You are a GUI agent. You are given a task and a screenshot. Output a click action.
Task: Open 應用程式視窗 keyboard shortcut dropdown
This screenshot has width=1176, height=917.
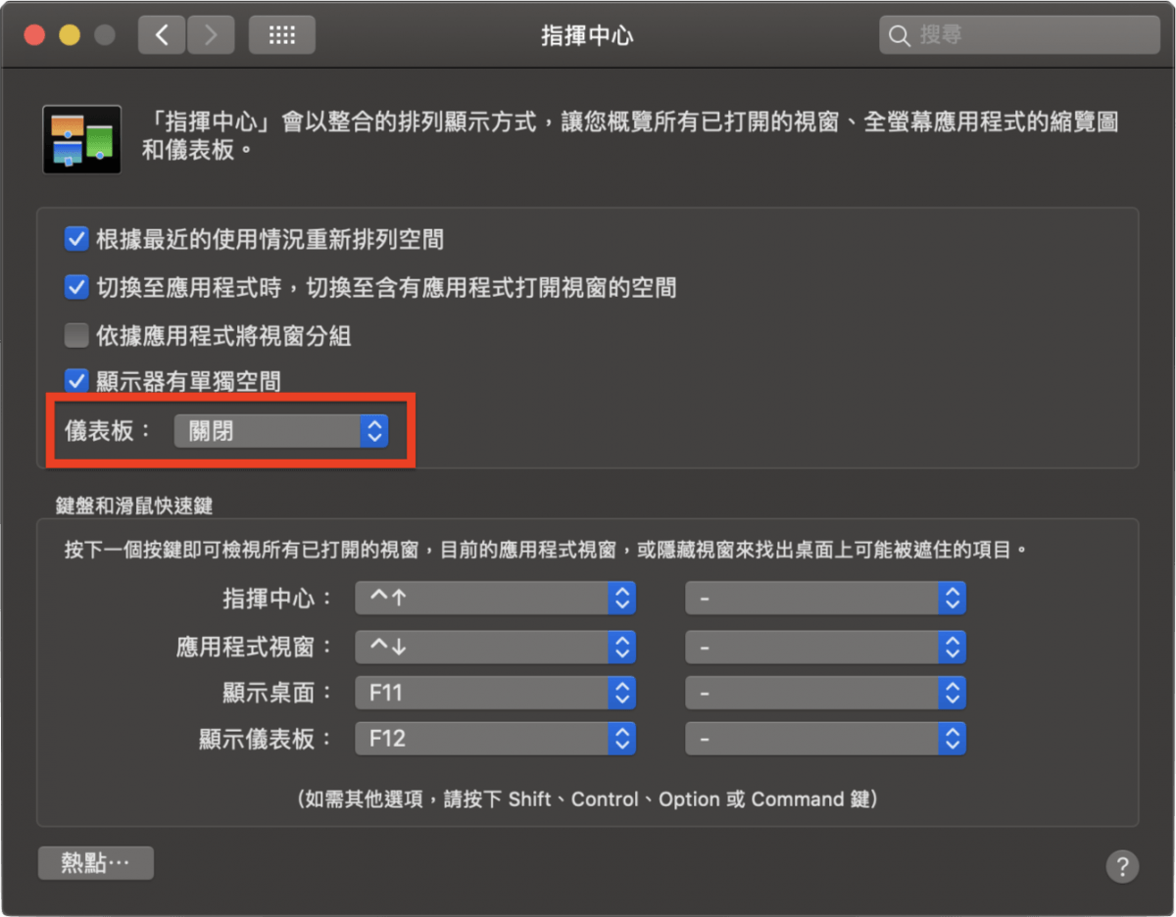tap(495, 647)
